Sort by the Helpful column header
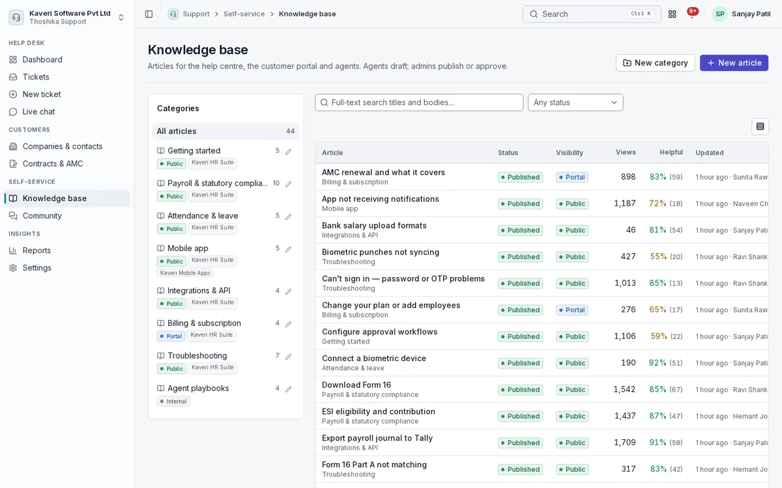 click(x=671, y=152)
